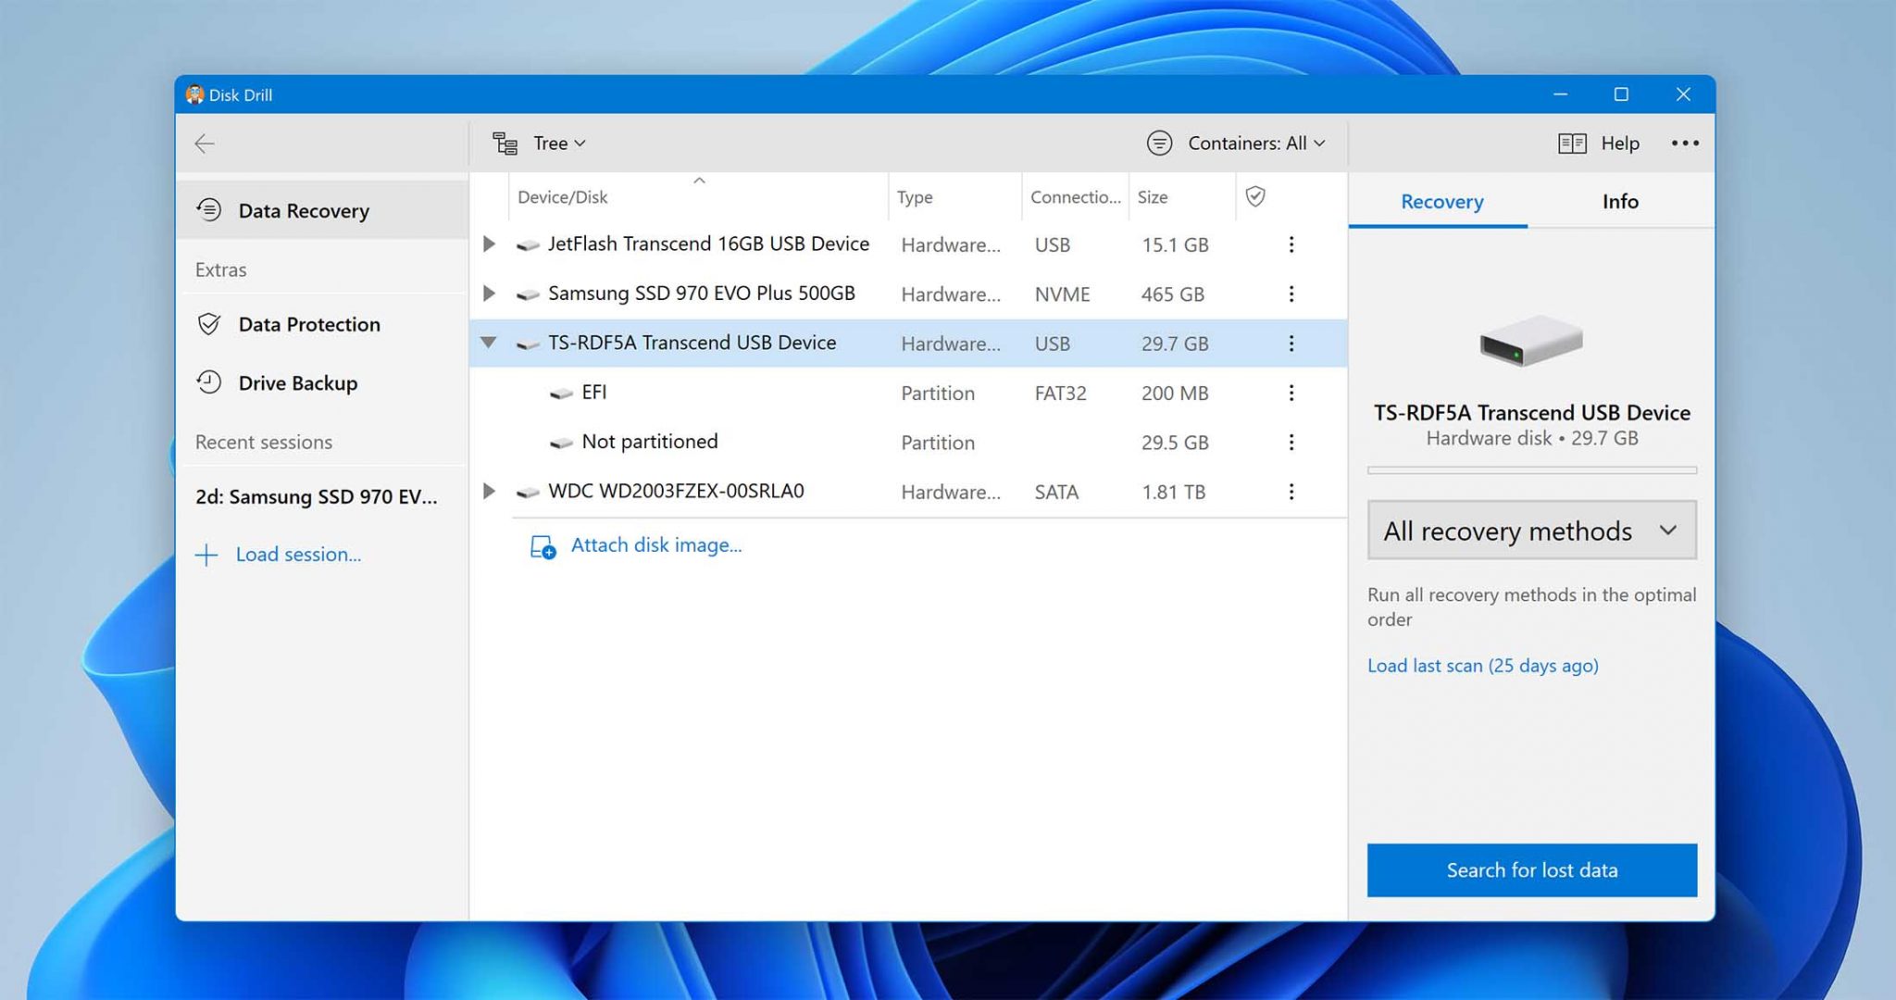Screen dimensions: 1896x1000
Task: Open kebab menu for TS-RDF5A row
Action: click(1291, 344)
